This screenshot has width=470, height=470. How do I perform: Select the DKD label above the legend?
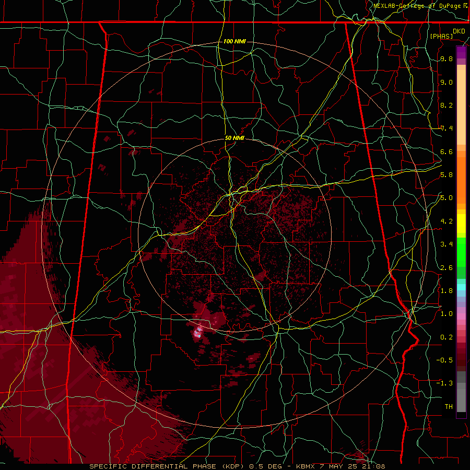(459, 31)
